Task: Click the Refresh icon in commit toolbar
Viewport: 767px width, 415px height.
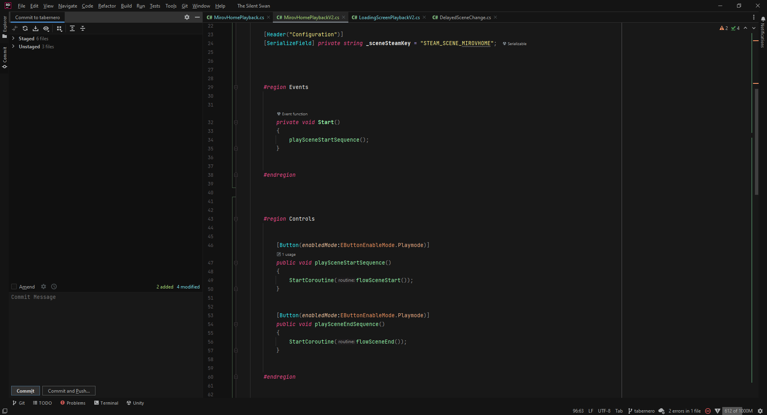Action: (x=25, y=28)
